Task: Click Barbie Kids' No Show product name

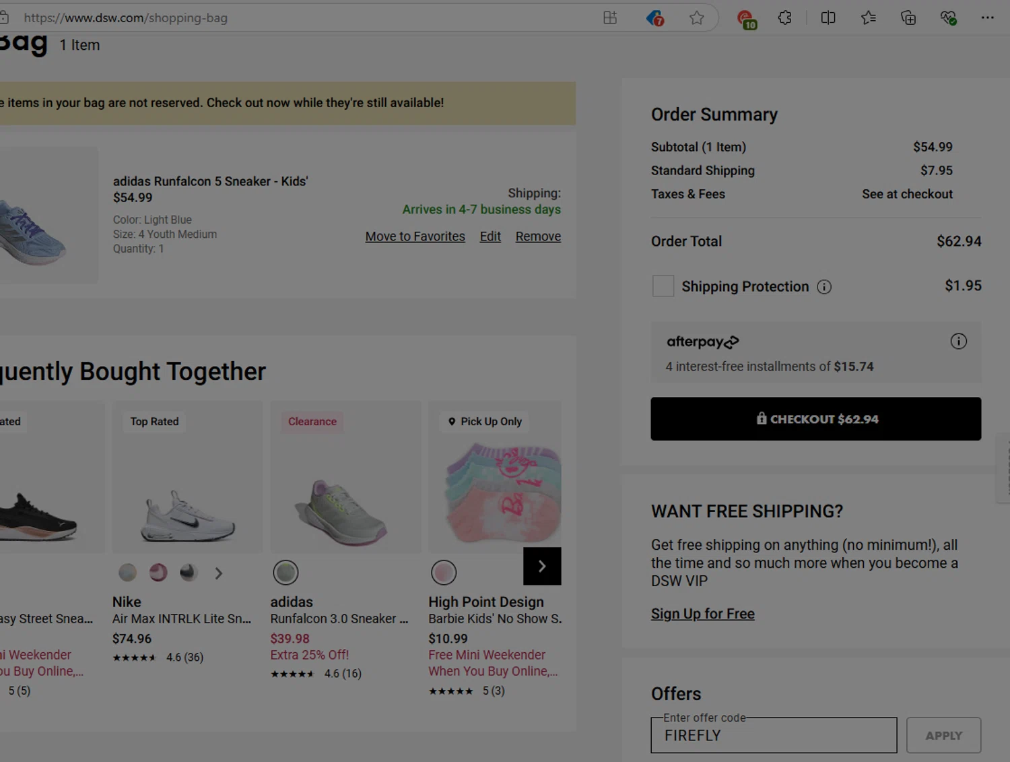Action: click(x=495, y=618)
